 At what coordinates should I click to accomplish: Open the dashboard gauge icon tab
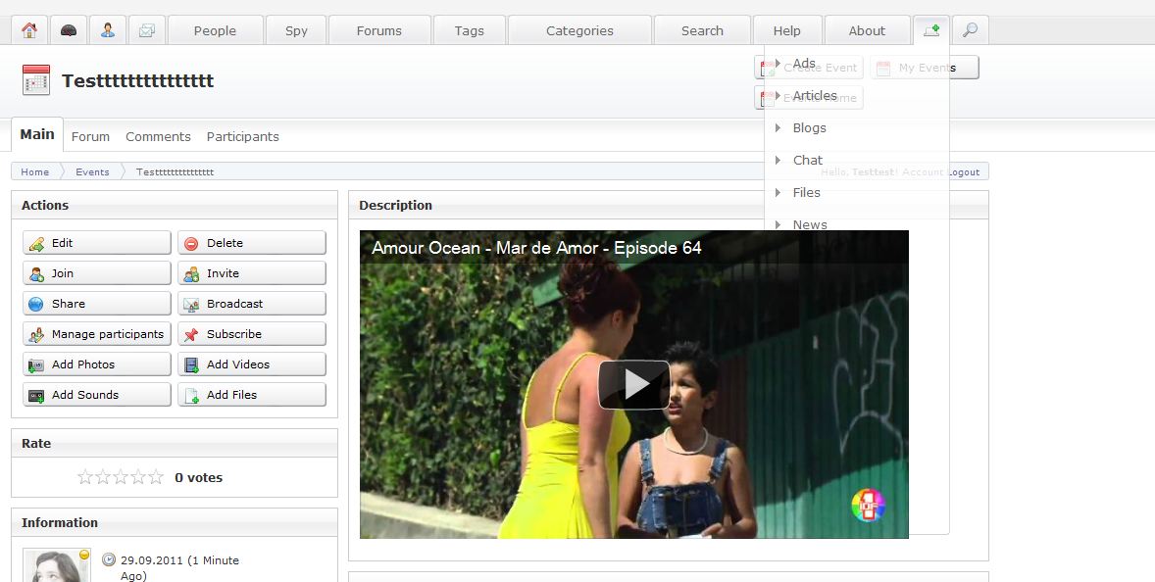(69, 30)
